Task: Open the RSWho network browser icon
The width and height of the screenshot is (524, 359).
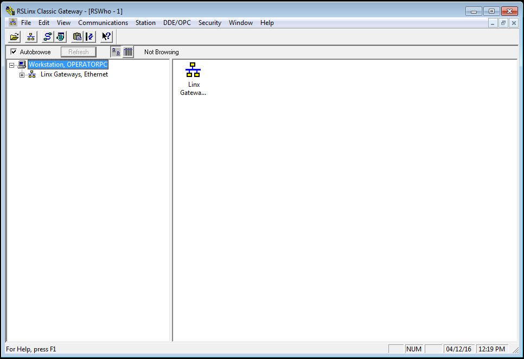Action: coord(31,37)
